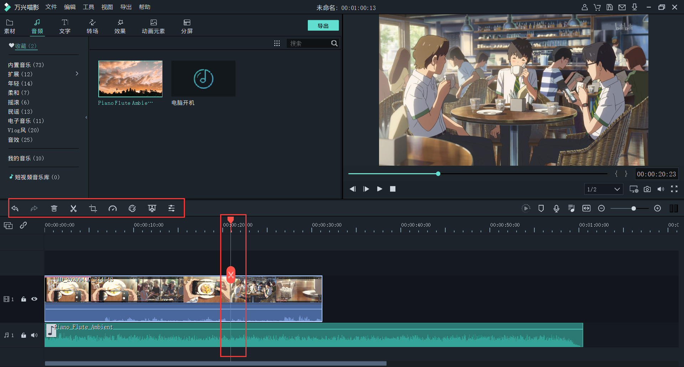The image size is (684, 367).
Task: Open the 文件 menu
Action: tap(51, 7)
